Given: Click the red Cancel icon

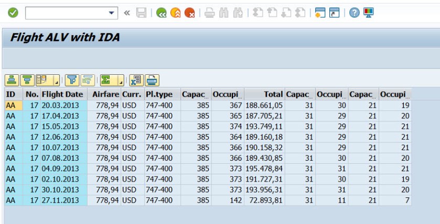Looking at the screenshot, I should (189, 13).
